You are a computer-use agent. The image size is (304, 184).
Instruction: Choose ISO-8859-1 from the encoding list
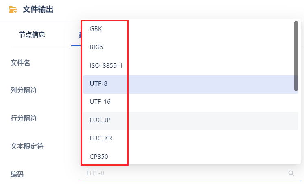pyautogui.click(x=190, y=66)
